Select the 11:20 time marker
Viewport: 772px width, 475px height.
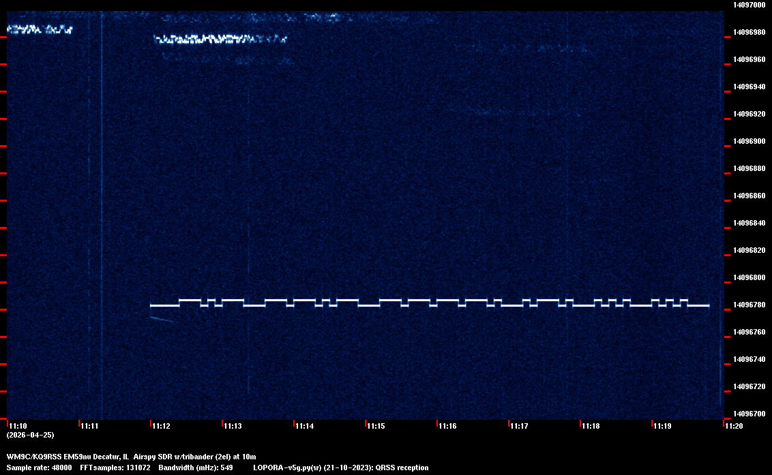[x=734, y=426]
